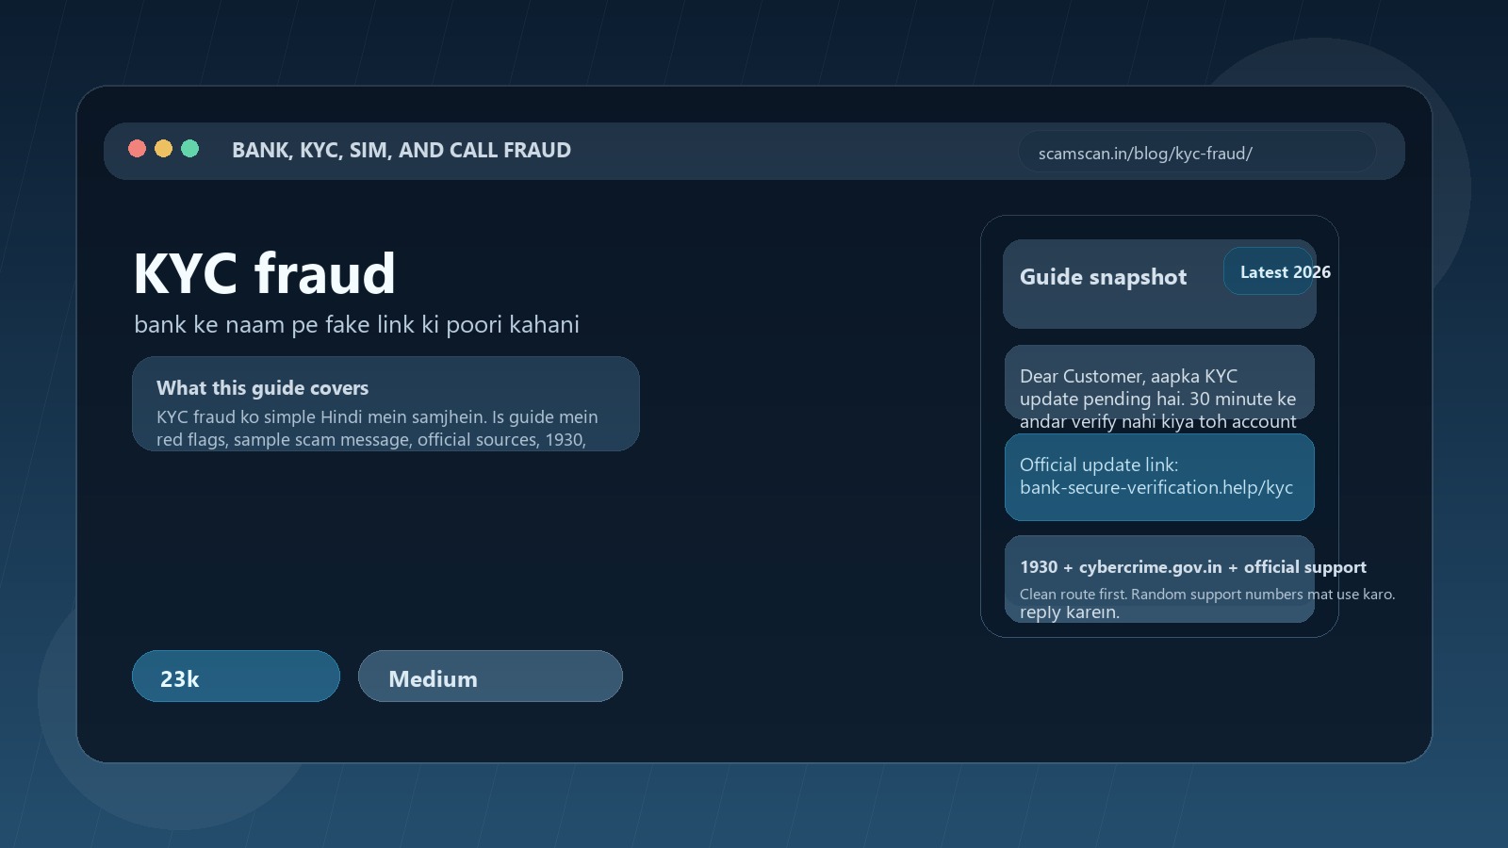The width and height of the screenshot is (1508, 848).
Task: Click the green traffic light circle
Action: point(189,149)
